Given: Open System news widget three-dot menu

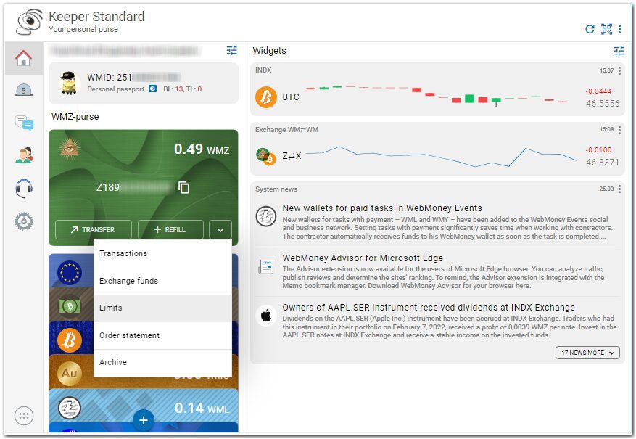Looking at the screenshot, I should click(619, 189).
